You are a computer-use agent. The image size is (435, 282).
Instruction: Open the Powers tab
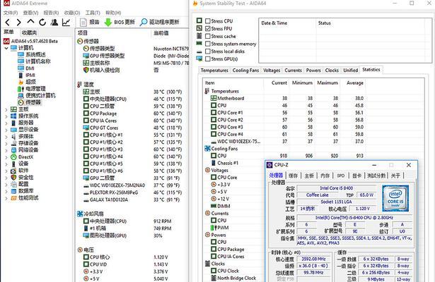(313, 70)
